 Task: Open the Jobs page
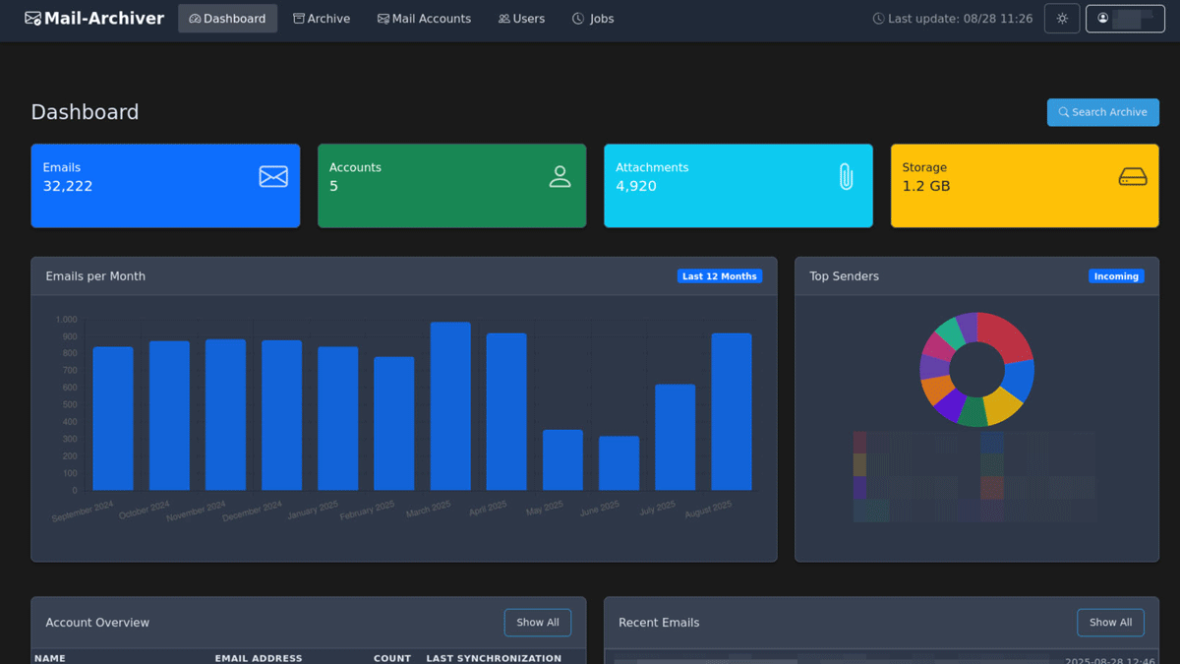pos(593,19)
